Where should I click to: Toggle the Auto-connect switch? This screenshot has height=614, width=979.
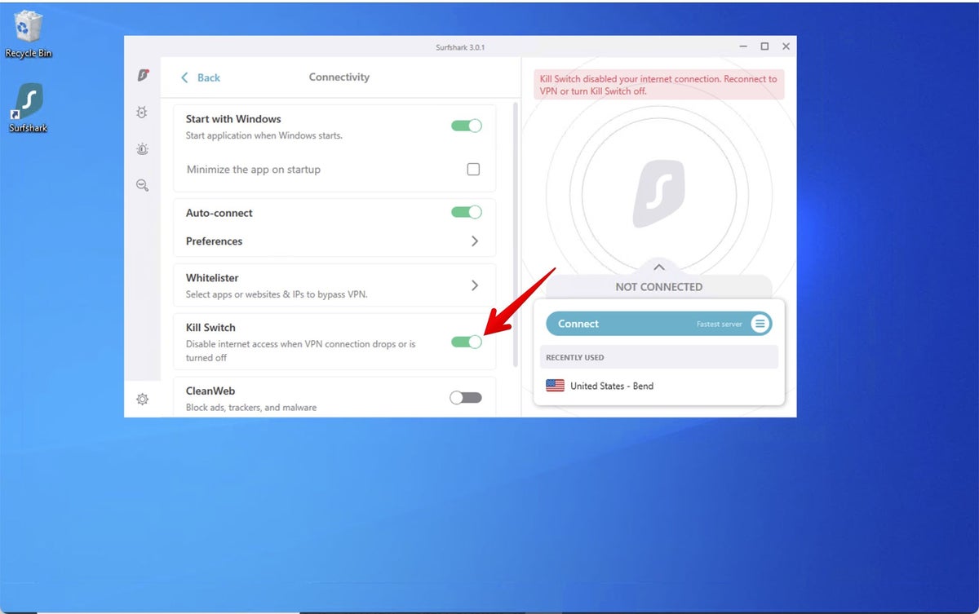[x=467, y=212]
